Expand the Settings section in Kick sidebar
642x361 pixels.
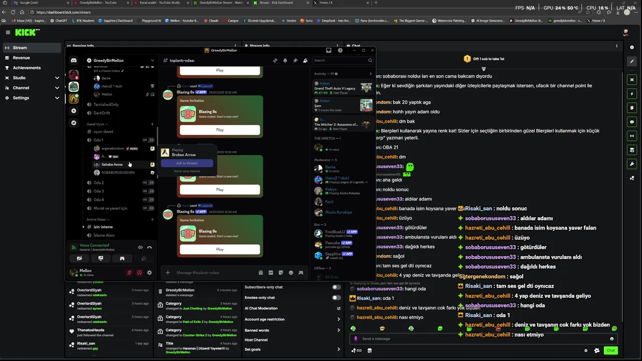pyautogui.click(x=57, y=98)
